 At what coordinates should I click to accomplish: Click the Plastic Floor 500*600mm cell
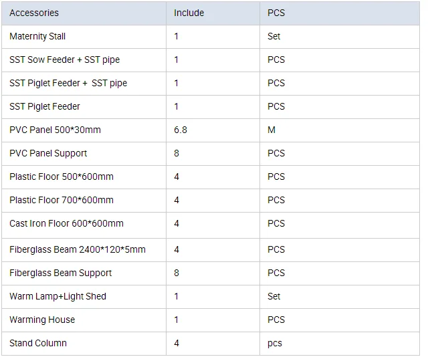tap(62, 176)
